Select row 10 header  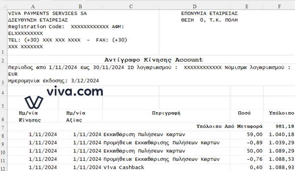[3, 152]
